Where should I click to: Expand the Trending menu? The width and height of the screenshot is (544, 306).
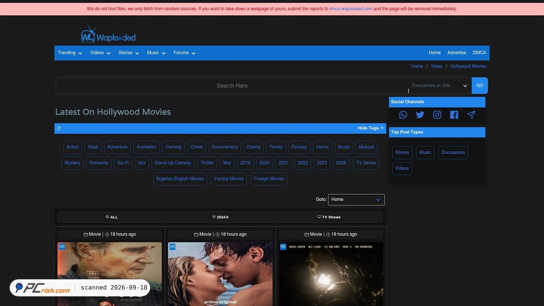[x=70, y=53]
